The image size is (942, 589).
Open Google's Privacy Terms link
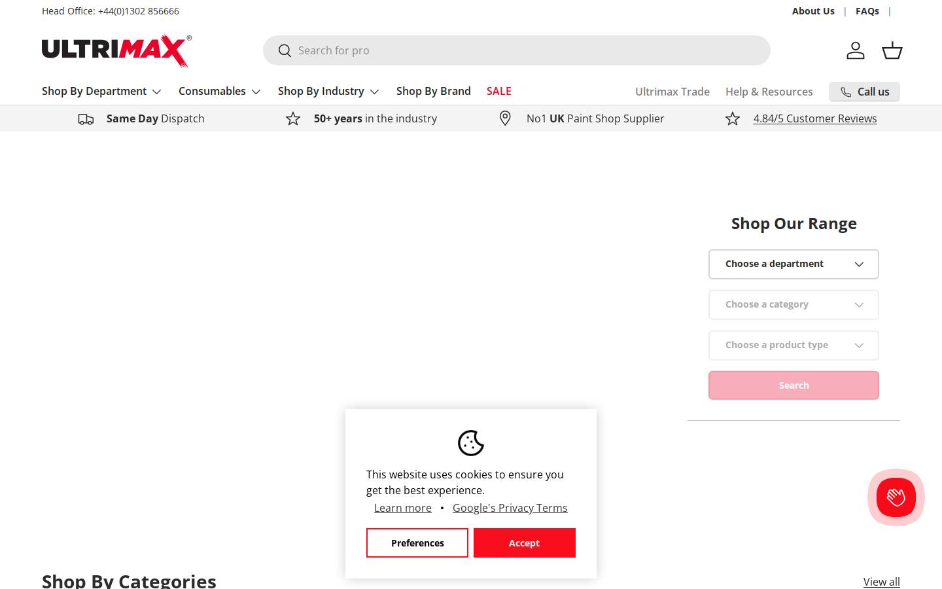pos(510,509)
